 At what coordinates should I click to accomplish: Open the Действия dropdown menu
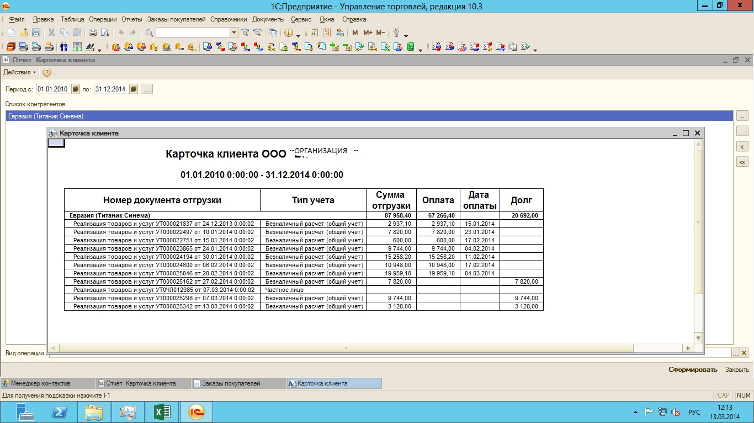click(20, 73)
